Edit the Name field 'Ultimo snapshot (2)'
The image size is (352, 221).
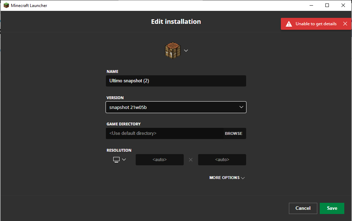(176, 81)
